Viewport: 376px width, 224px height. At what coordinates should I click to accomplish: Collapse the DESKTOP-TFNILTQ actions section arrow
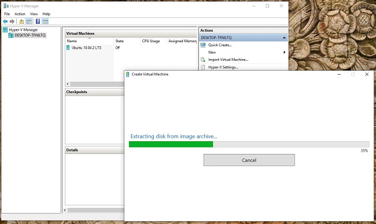coord(284,38)
